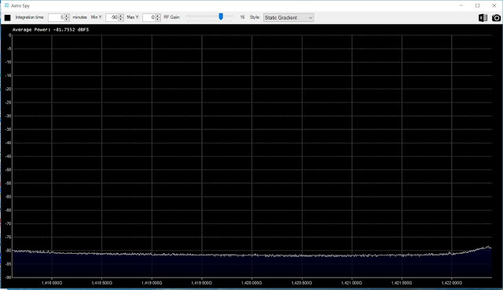Minimize the Astro Spy window
This screenshot has width=503, height=290.
tap(461, 5)
